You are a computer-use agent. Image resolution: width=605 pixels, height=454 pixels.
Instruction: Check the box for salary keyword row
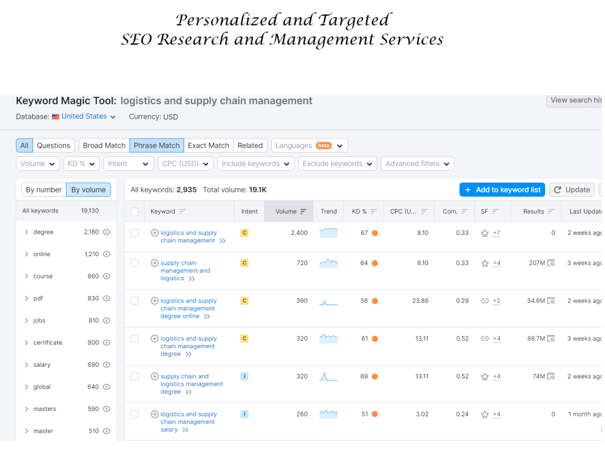(135, 414)
